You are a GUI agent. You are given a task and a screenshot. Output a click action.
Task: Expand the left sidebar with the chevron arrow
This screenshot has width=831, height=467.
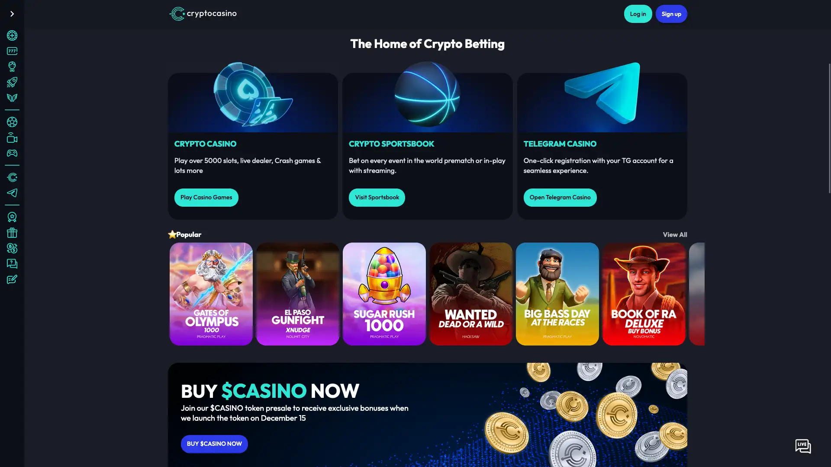(12, 14)
